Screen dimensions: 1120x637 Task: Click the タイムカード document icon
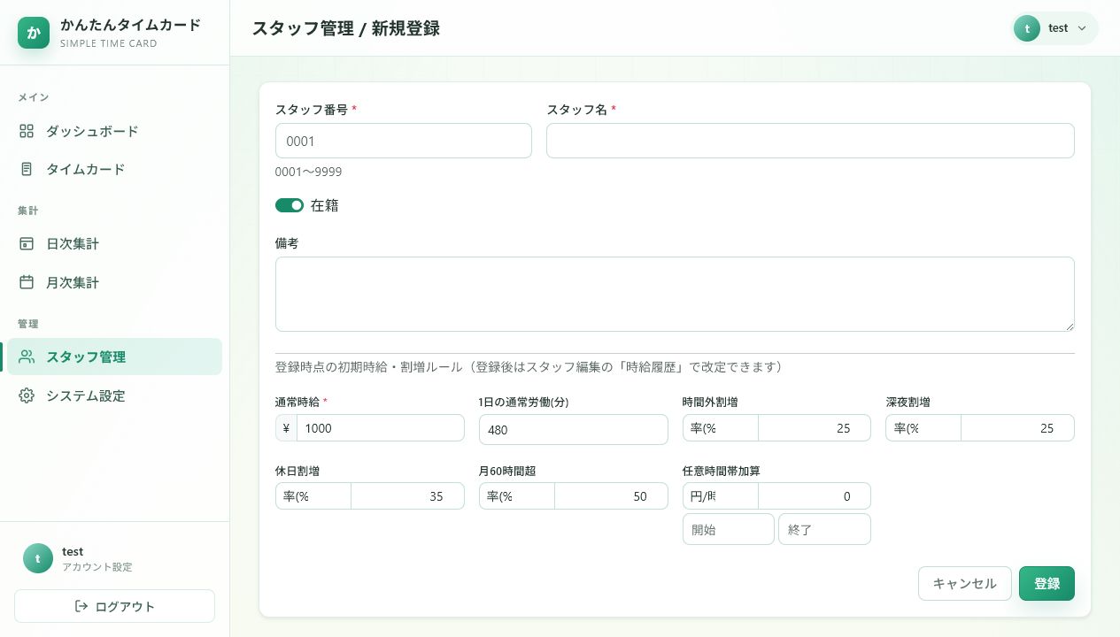pos(27,169)
